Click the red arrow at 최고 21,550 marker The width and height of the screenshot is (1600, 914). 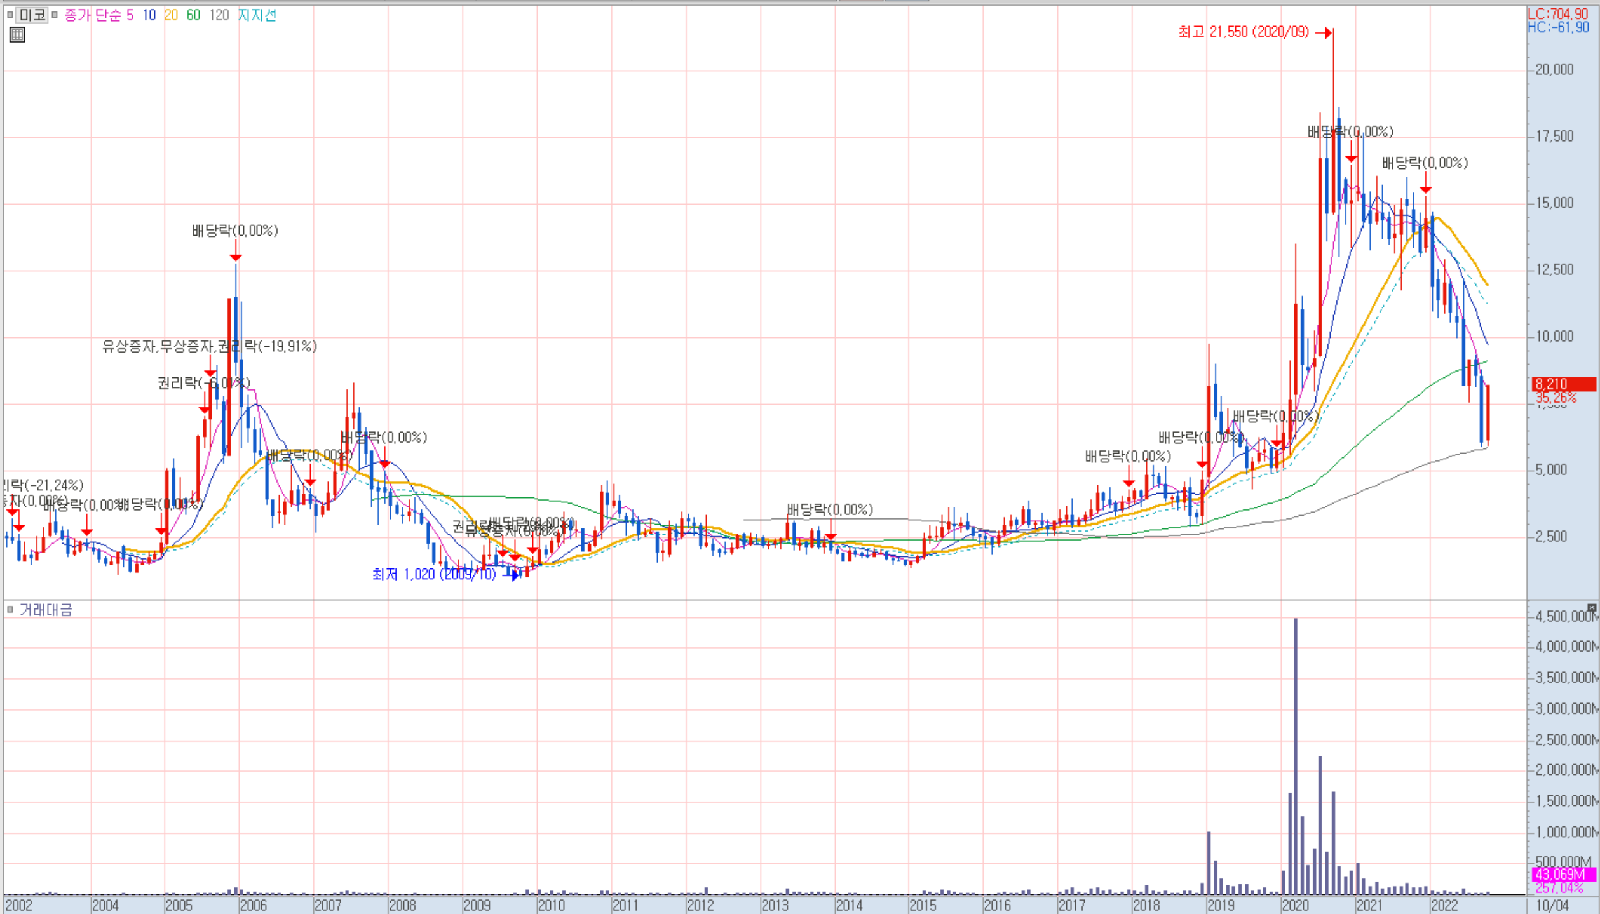coord(1324,32)
